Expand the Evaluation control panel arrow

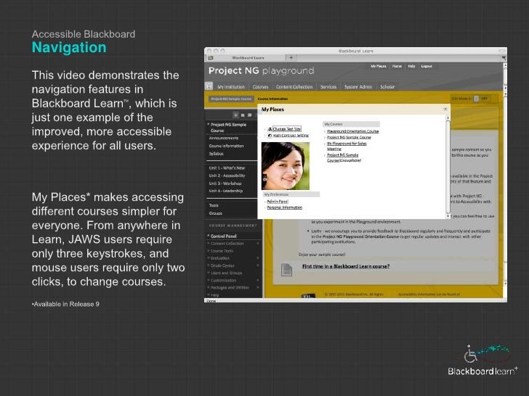tap(258, 258)
